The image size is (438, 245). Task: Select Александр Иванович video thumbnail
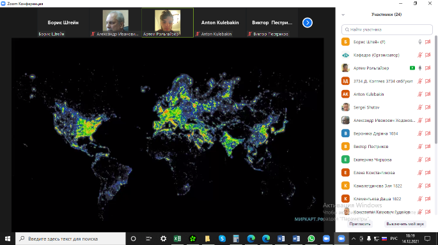coord(115,22)
